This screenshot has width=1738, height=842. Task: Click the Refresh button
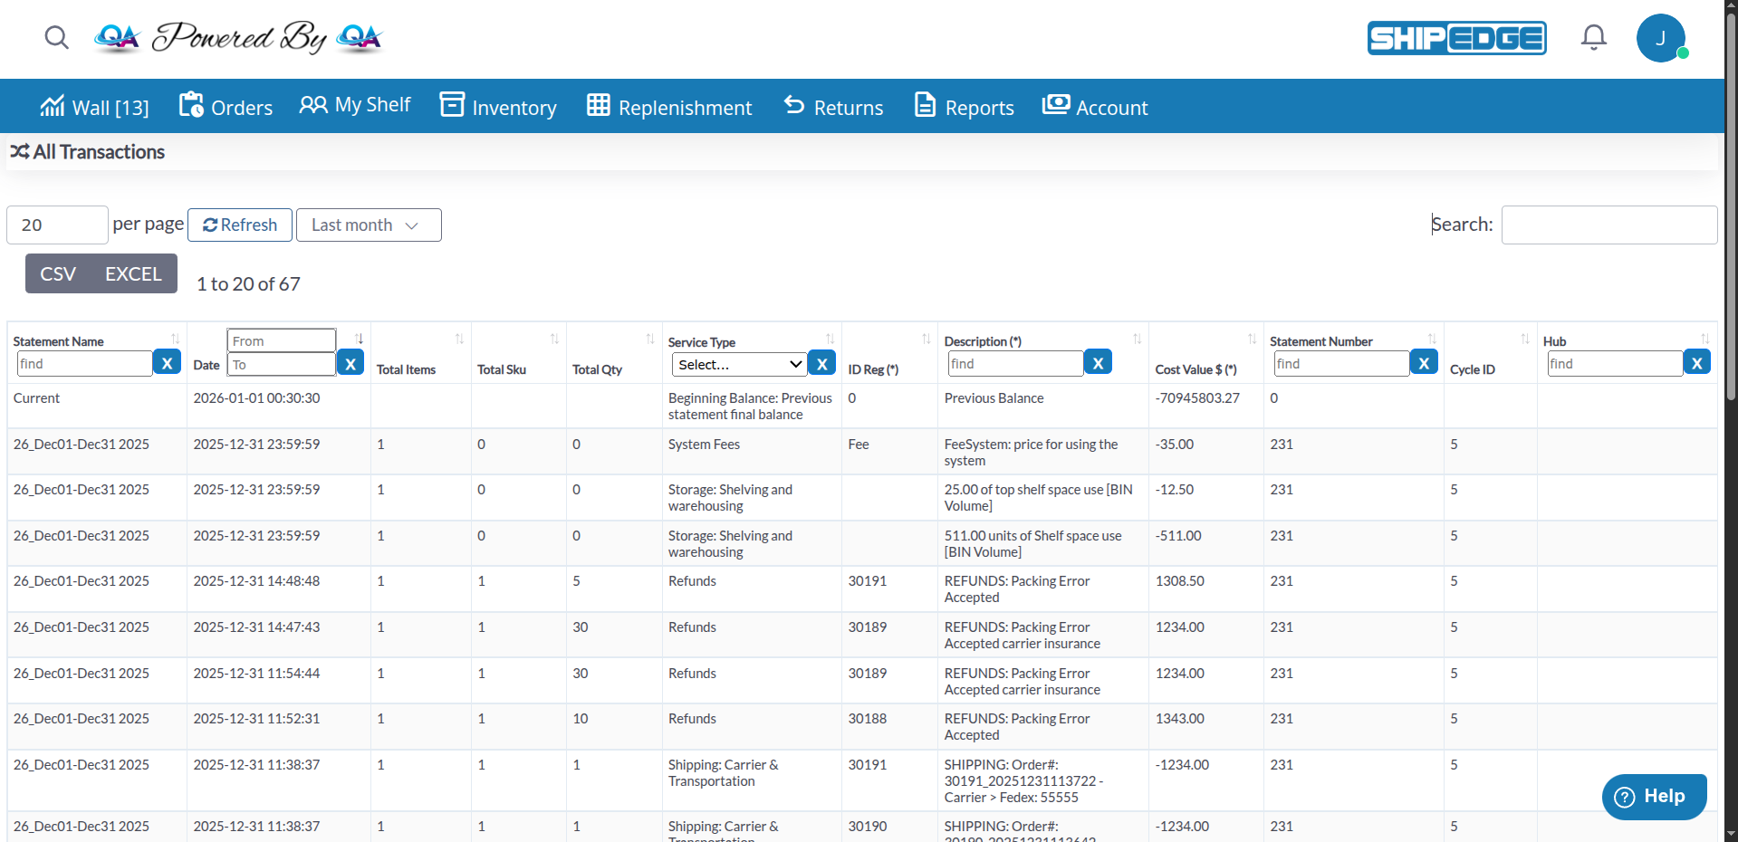239,225
